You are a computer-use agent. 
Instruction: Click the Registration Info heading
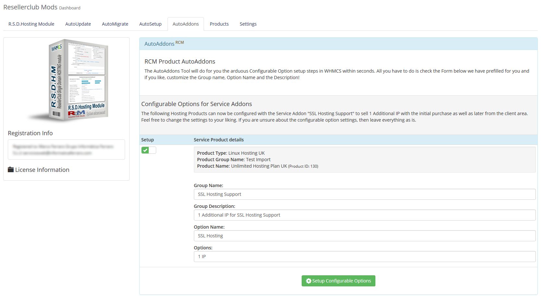pos(30,133)
